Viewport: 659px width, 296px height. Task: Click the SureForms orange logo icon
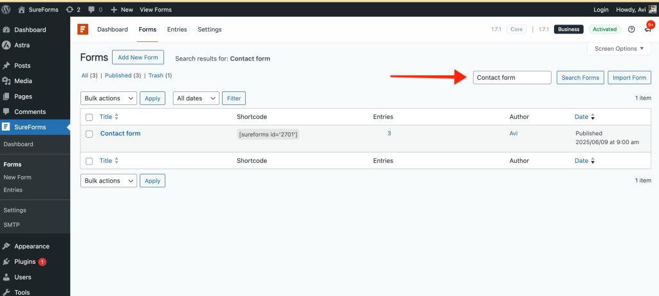point(82,30)
